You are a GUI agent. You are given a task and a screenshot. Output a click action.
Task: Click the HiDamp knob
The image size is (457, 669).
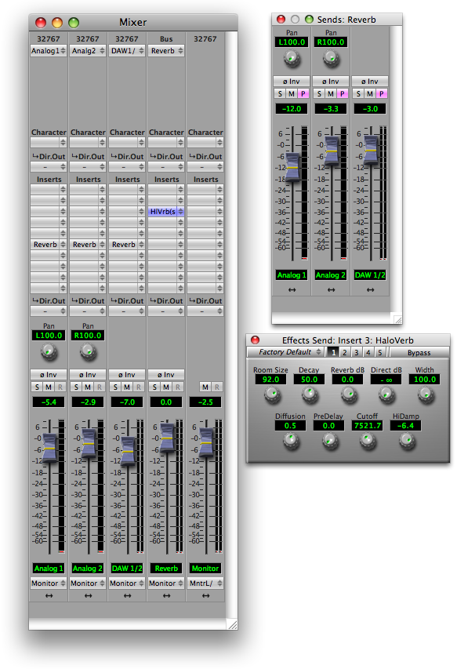[x=407, y=442]
